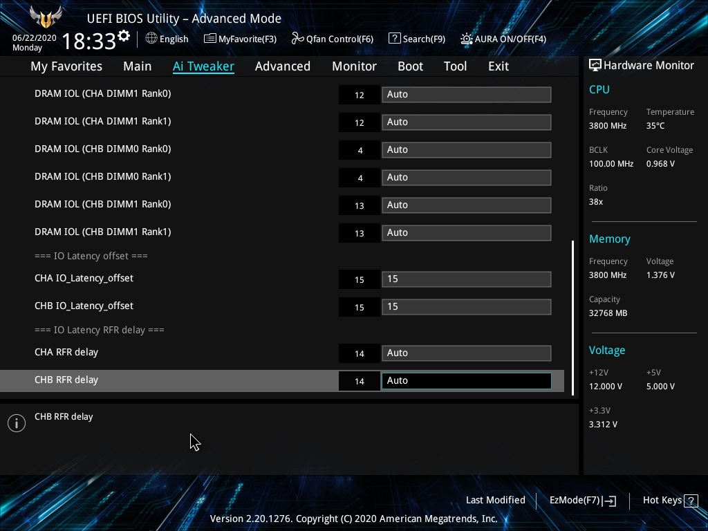
Task: Edit DRAM IOL CHB DIMM0 Rank1 field
Action: pos(467,178)
